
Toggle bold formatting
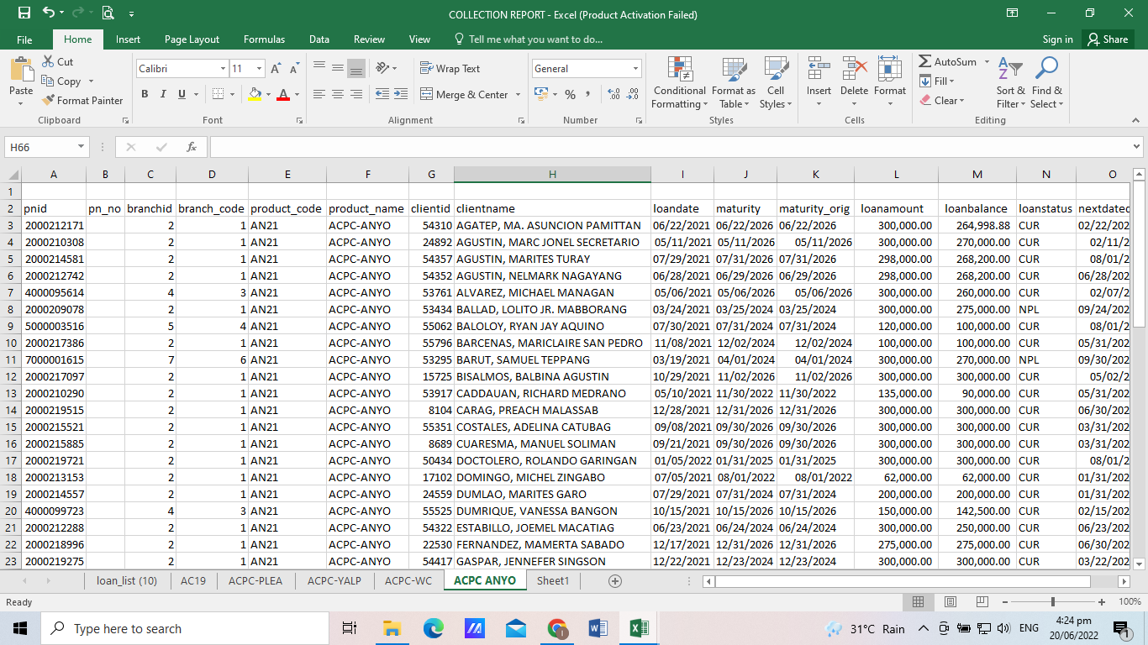tap(144, 95)
